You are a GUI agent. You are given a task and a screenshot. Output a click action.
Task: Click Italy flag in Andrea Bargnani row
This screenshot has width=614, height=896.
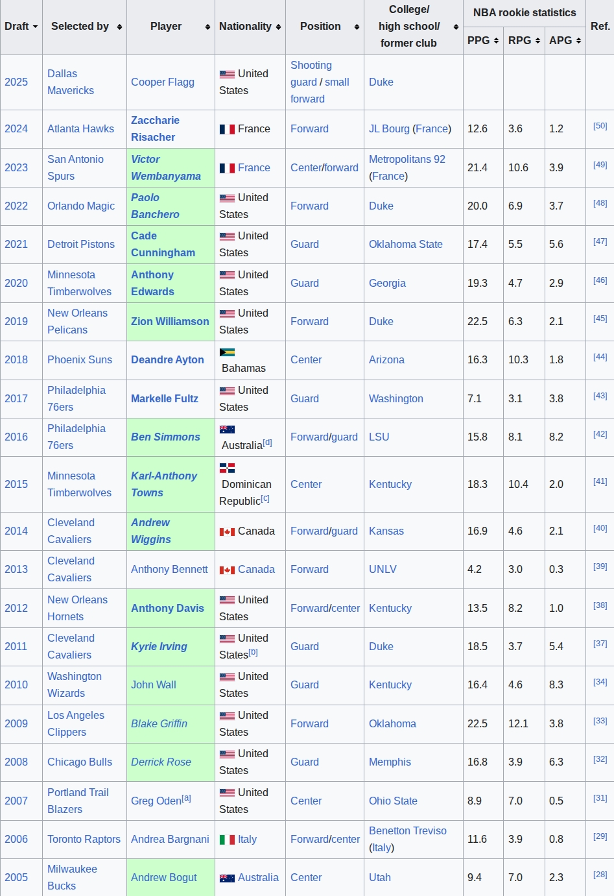(227, 840)
